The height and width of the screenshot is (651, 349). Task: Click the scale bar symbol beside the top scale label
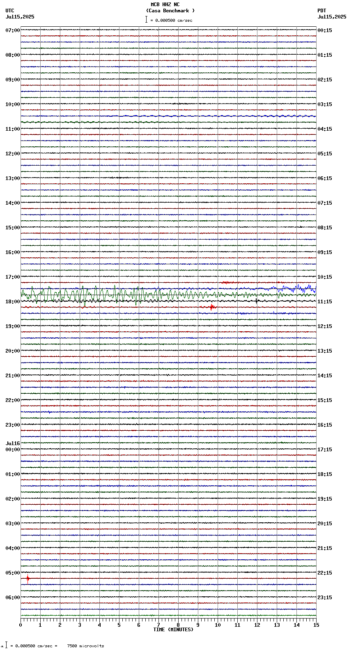146,19
